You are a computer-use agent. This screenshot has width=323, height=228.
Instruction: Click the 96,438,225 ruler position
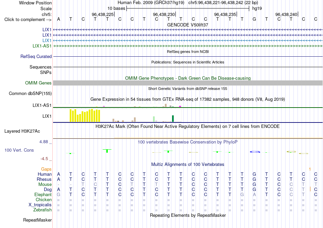click(103, 14)
